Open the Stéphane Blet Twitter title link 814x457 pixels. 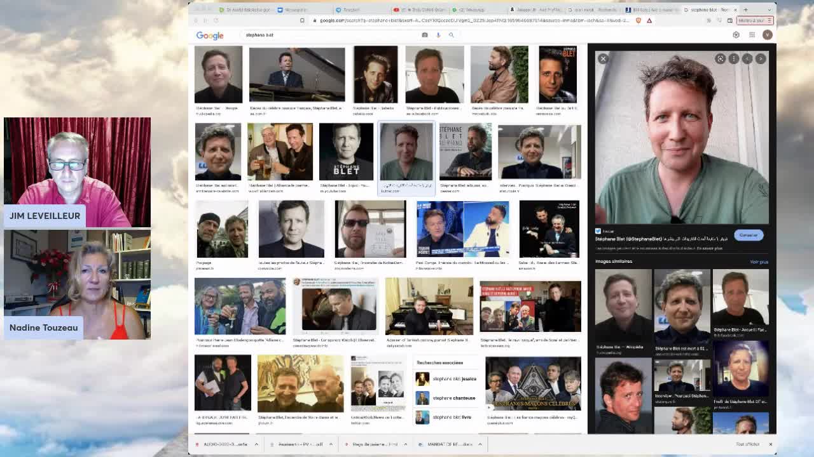(x=661, y=239)
